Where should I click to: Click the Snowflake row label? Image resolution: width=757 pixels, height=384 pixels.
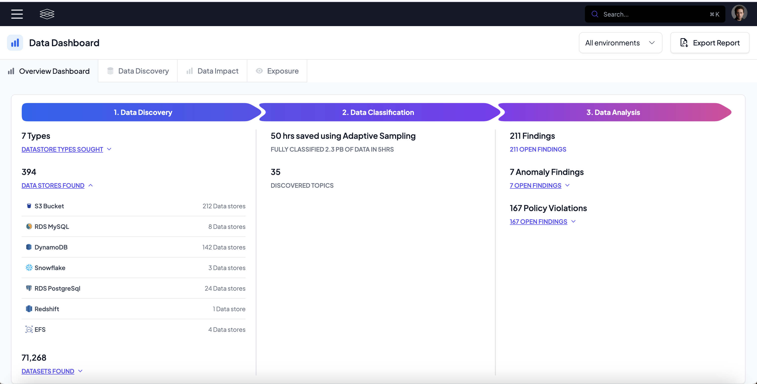(x=50, y=268)
